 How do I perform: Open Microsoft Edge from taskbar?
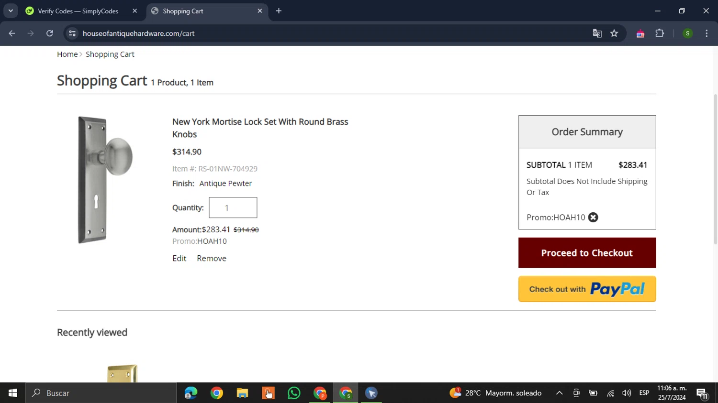tap(191, 393)
